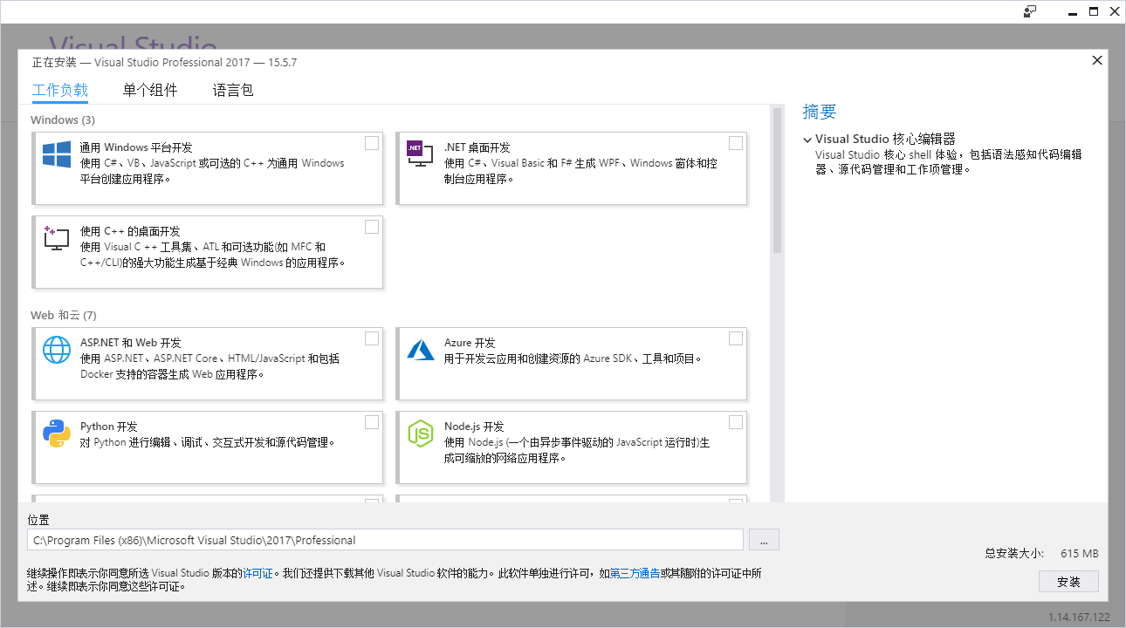
Task: Select the Azure 开发 workload checkbox
Action: pos(736,338)
